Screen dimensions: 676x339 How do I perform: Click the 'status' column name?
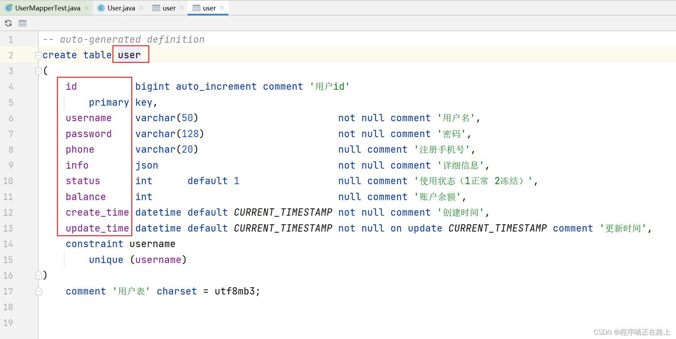tap(83, 181)
